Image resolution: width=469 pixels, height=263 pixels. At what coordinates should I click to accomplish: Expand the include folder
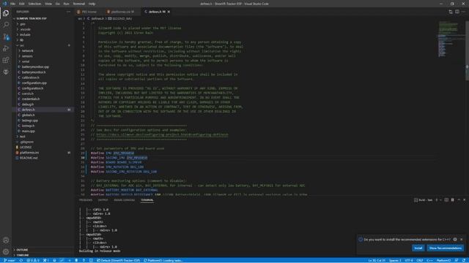coord(25,34)
